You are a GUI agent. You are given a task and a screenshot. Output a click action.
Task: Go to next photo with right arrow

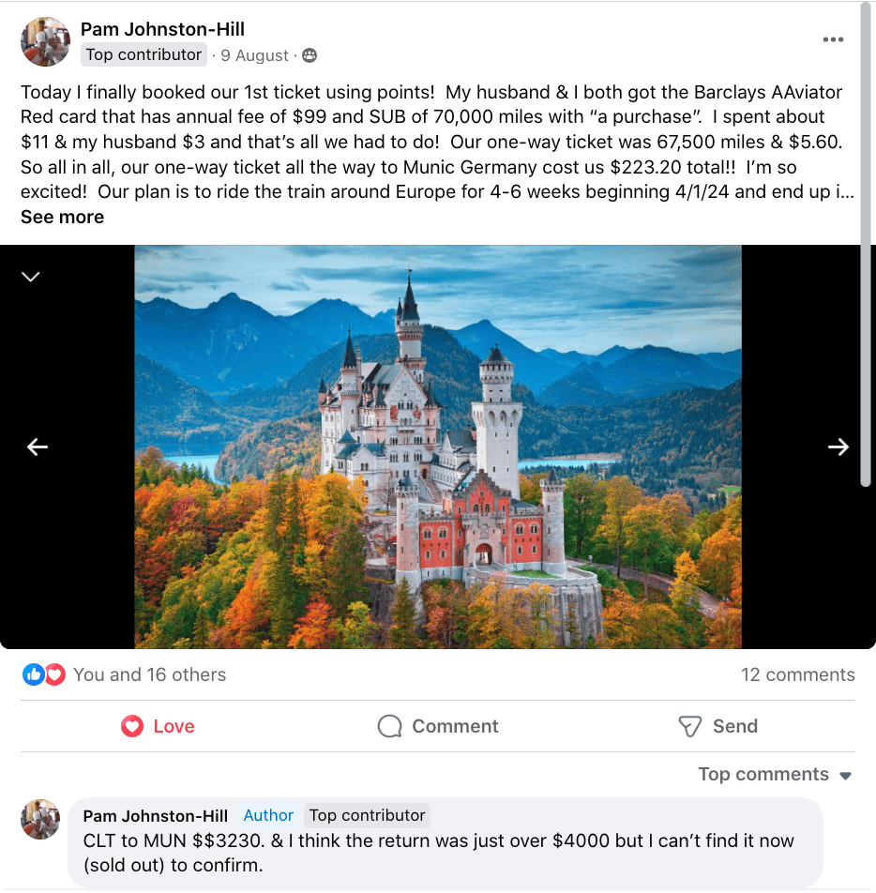838,447
